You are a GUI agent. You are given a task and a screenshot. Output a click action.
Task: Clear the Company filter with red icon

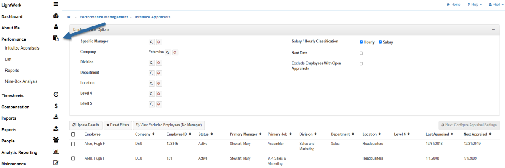(175, 52)
